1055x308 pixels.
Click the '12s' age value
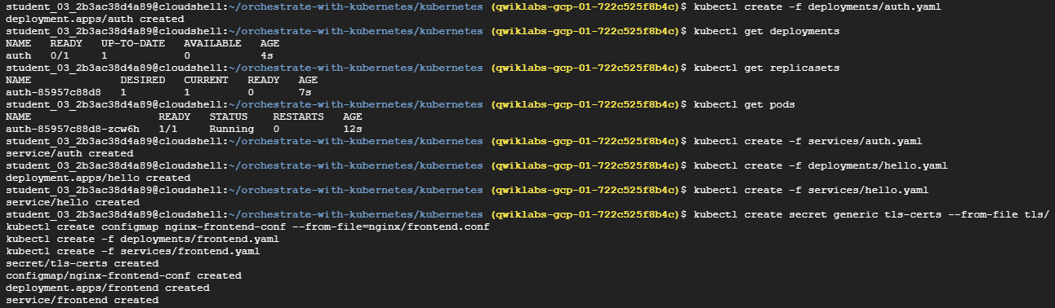[353, 129]
